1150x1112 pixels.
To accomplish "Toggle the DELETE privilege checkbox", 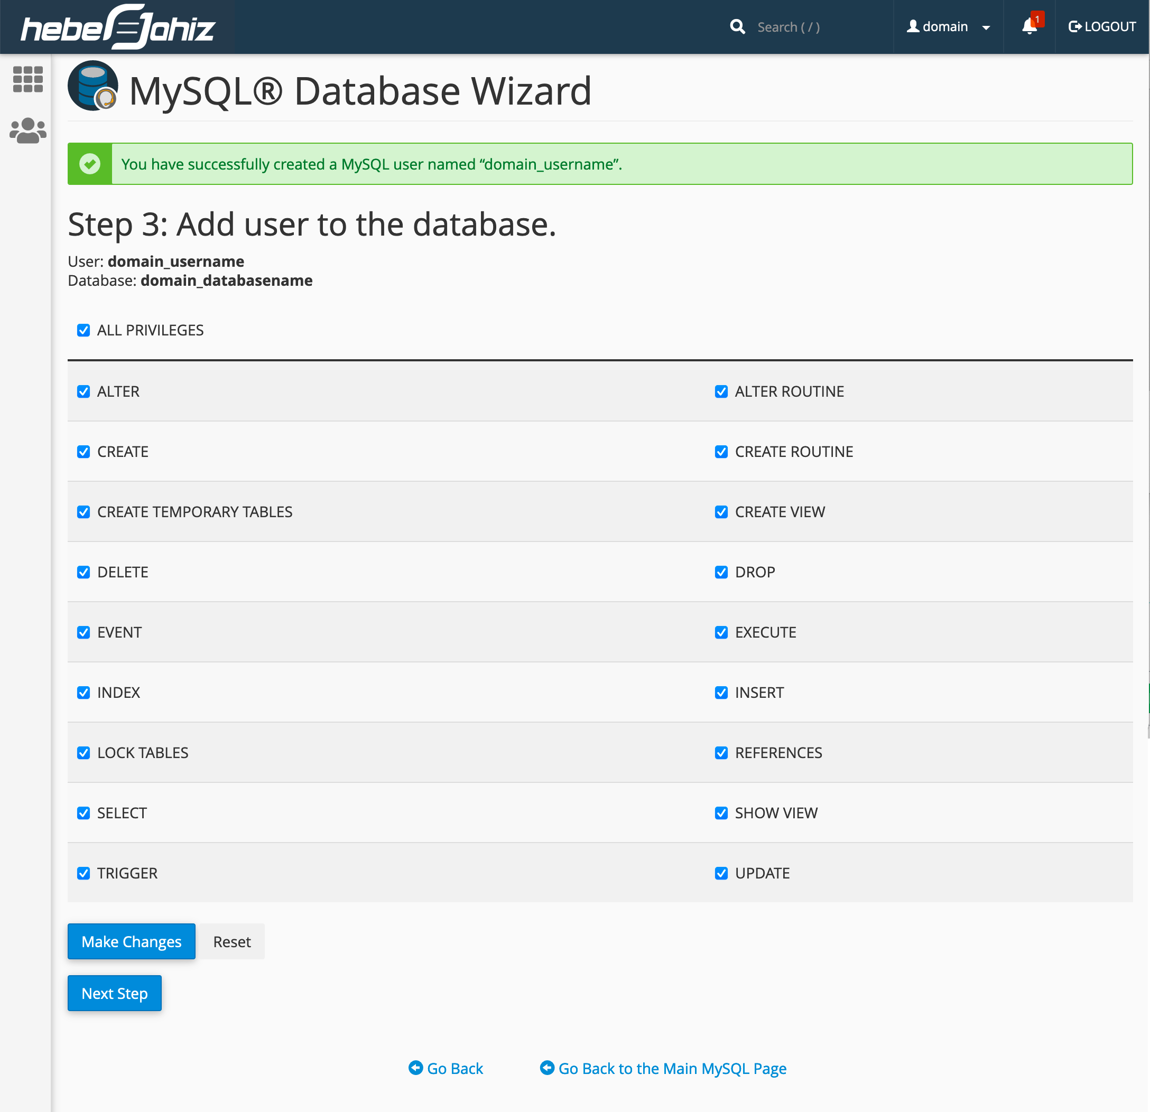I will point(84,572).
